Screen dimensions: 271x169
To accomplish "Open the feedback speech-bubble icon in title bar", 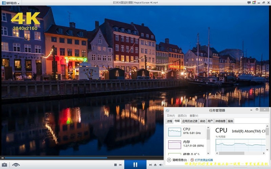I will click(249, 3).
